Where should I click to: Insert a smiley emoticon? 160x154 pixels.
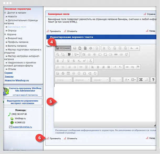[x=79, y=73]
